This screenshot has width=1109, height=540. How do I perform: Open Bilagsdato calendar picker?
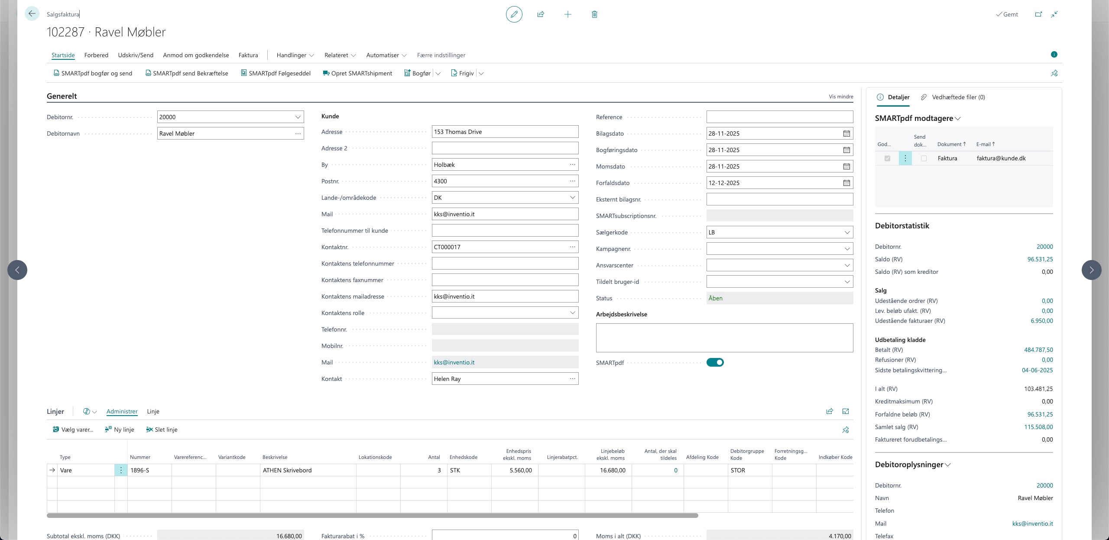pyautogui.click(x=846, y=133)
